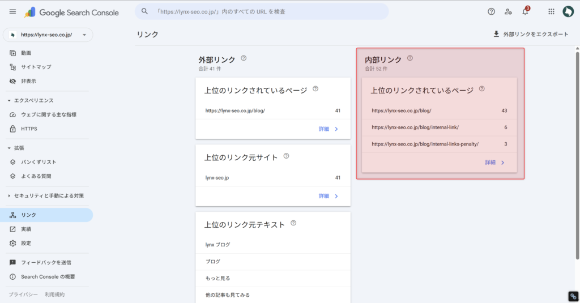Viewport: 580px width, 303px height.
Task: Open the property selector dropdown
Action: coord(48,35)
